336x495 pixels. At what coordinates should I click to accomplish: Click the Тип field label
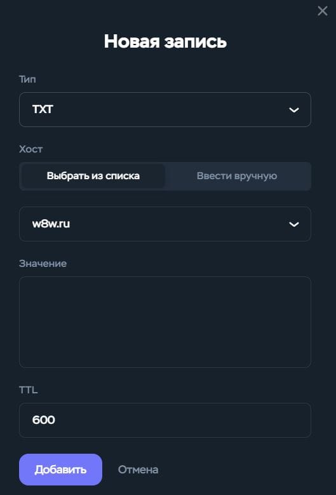[27, 79]
